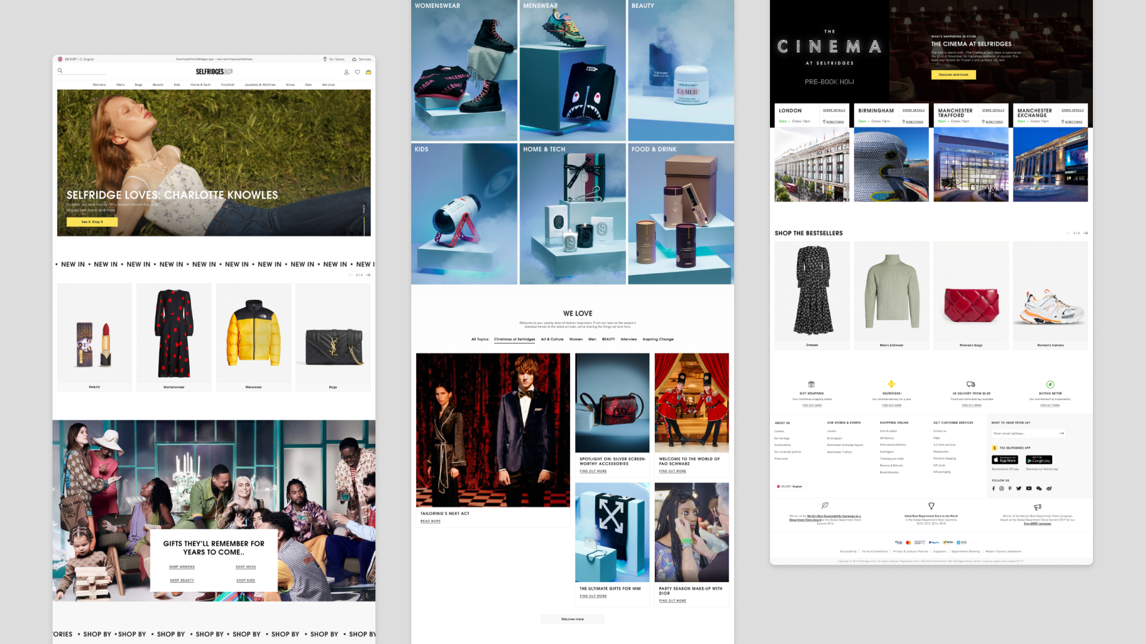Screen dimensions: 1146x644
Task: Click next arrow in New In carousel
Action: pos(368,275)
